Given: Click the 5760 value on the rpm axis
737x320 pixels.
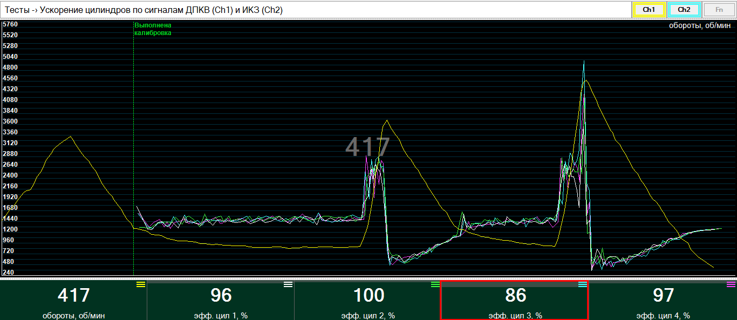Looking at the screenshot, I should pos(10,24).
